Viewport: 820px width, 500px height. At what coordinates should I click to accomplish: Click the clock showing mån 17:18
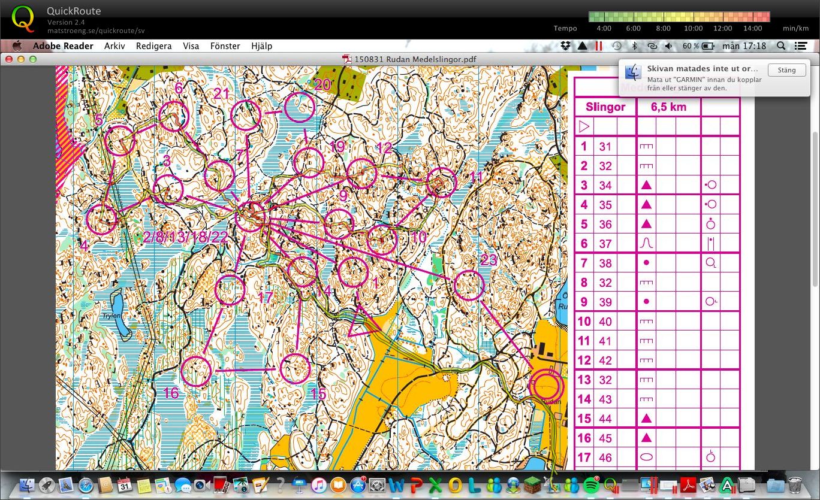(x=744, y=46)
